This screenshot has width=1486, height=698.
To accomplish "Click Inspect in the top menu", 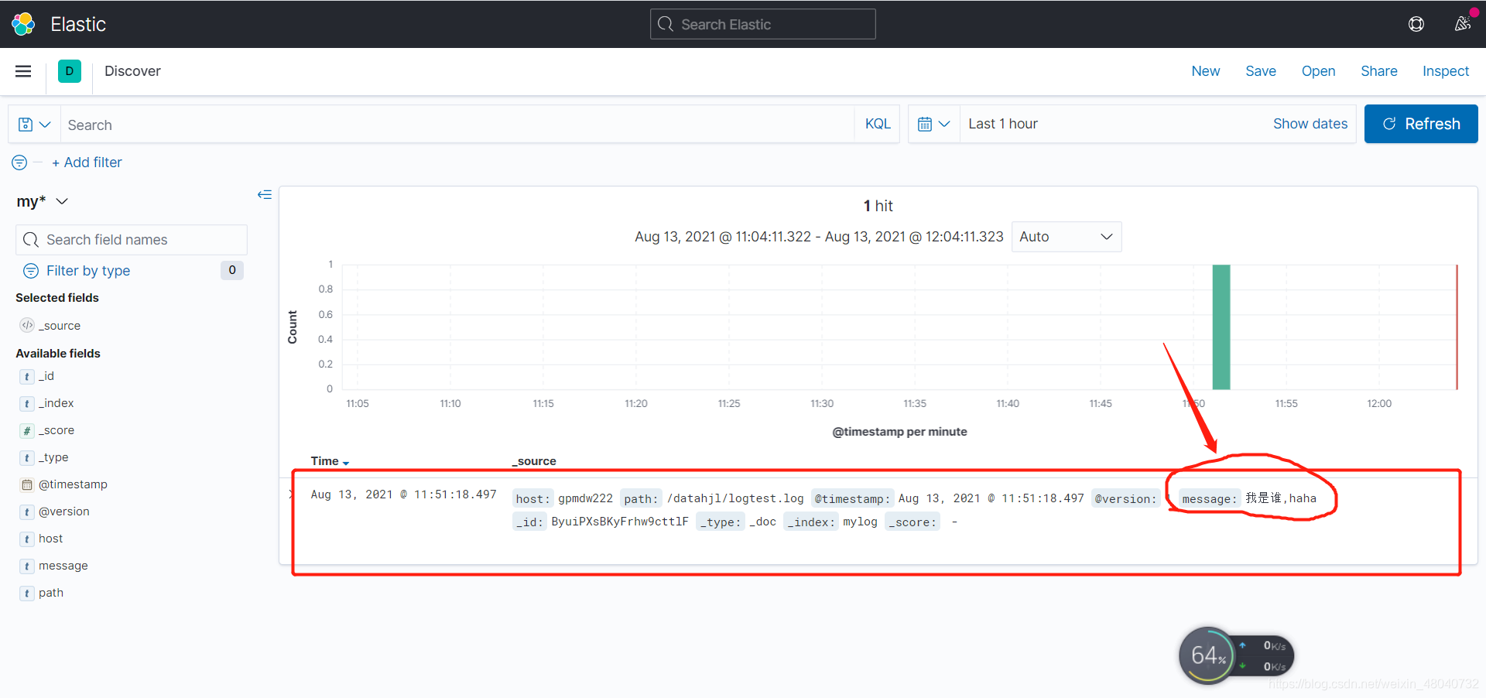I will [x=1446, y=71].
